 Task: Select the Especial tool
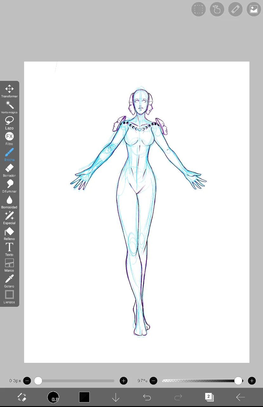click(9, 218)
